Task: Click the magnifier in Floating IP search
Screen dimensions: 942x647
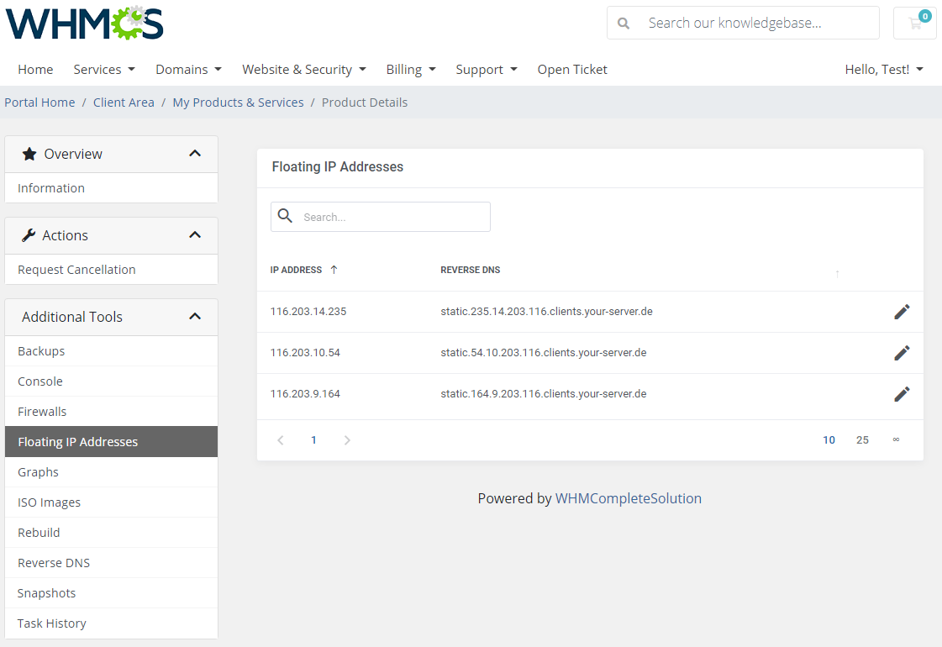Action: [x=286, y=216]
